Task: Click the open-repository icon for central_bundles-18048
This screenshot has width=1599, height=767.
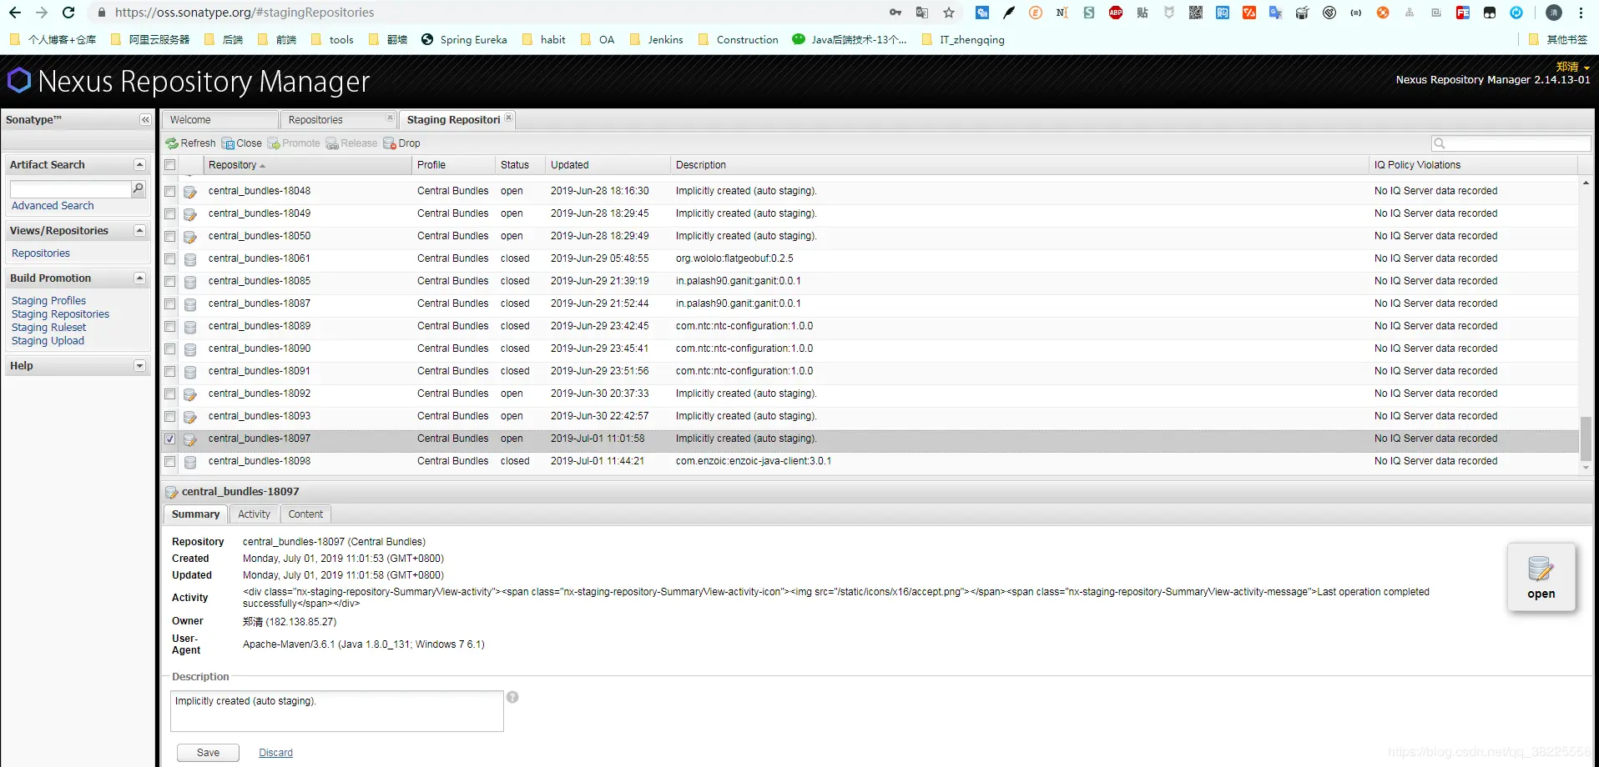Action: [x=190, y=192]
